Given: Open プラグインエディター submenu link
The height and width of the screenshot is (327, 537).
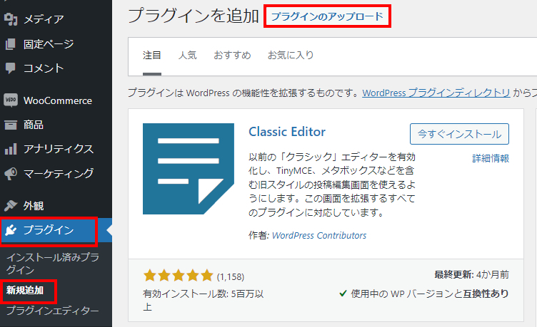Looking at the screenshot, I should point(53,310).
